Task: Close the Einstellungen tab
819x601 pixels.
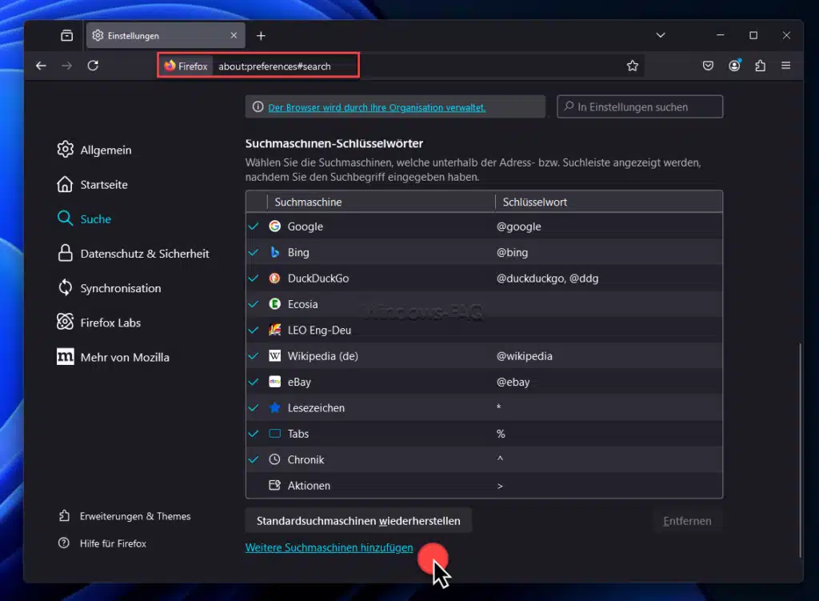Action: 234,35
